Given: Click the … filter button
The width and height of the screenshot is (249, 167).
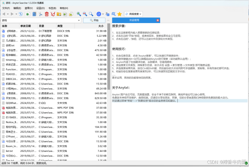Looking at the screenshot, I should (108, 21).
